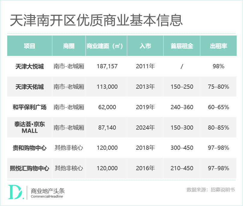Click 120,000 in the 熙悦汇购物中心 row
The image size is (243, 206).
(107, 168)
